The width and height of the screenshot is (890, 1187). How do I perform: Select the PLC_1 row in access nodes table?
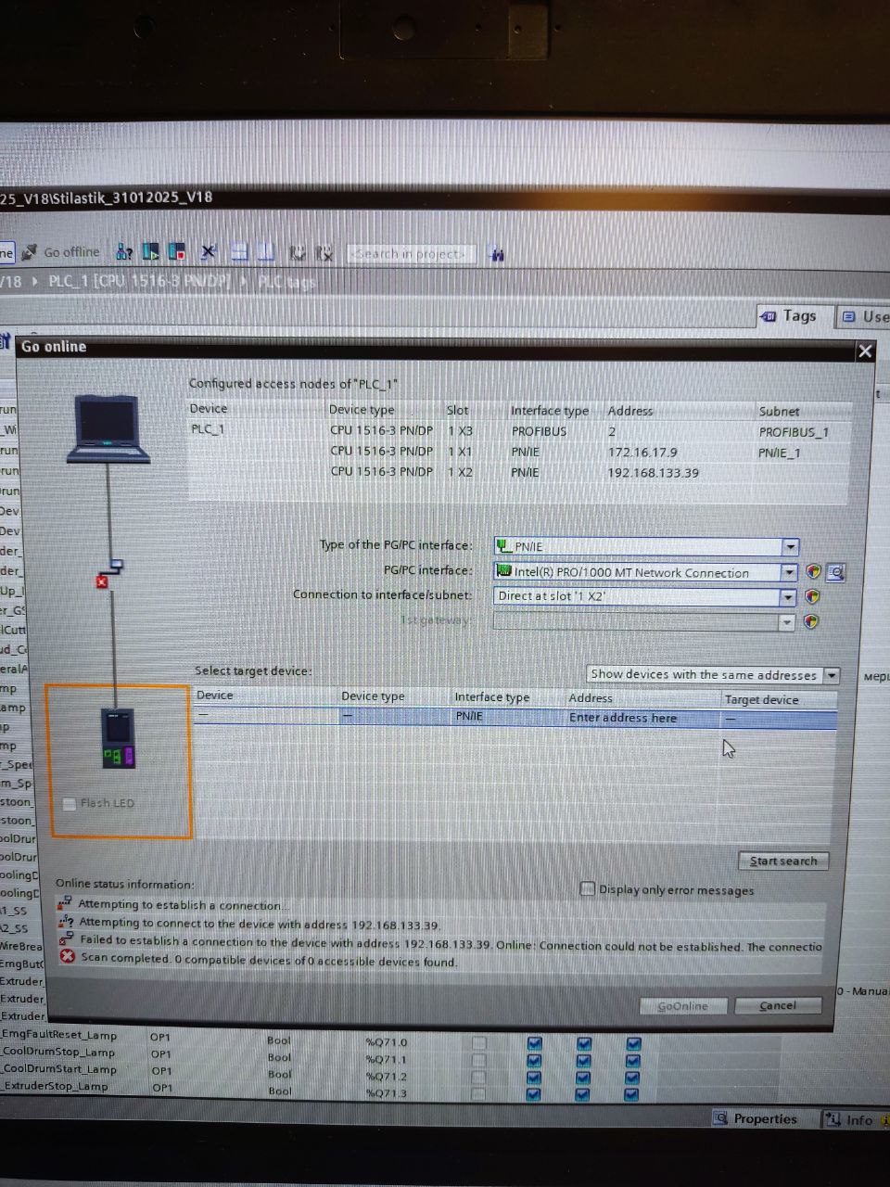[x=519, y=430]
